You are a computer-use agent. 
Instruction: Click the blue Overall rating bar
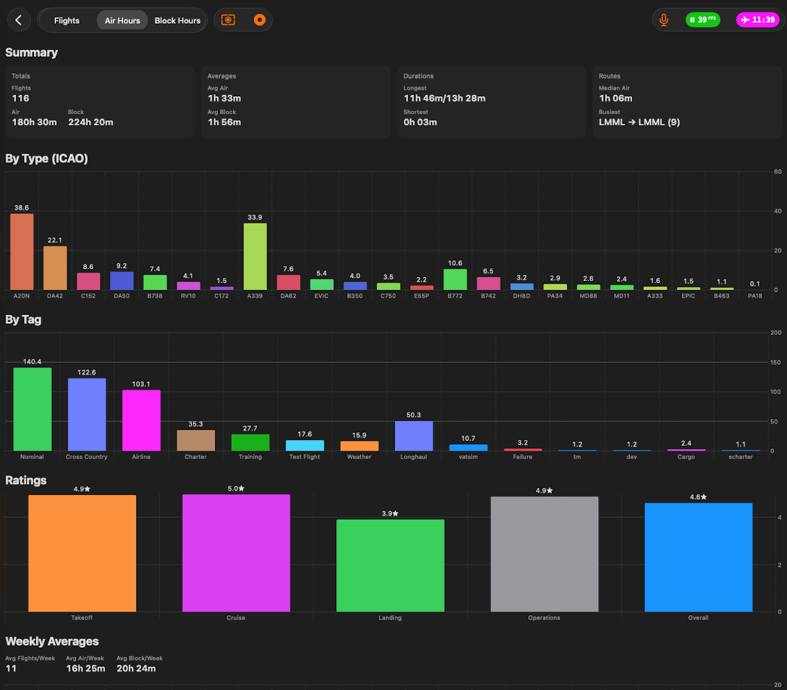(x=698, y=557)
